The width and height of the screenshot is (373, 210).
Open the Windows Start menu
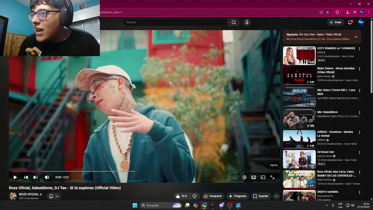[x=135, y=205]
